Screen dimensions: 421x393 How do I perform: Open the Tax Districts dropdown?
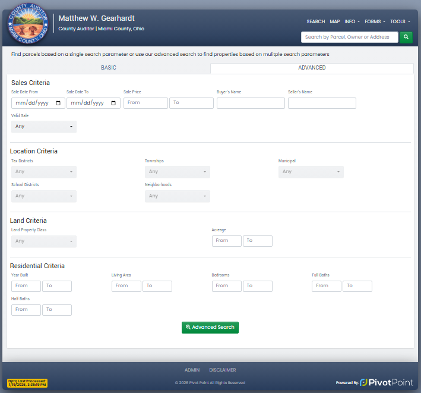pos(44,172)
